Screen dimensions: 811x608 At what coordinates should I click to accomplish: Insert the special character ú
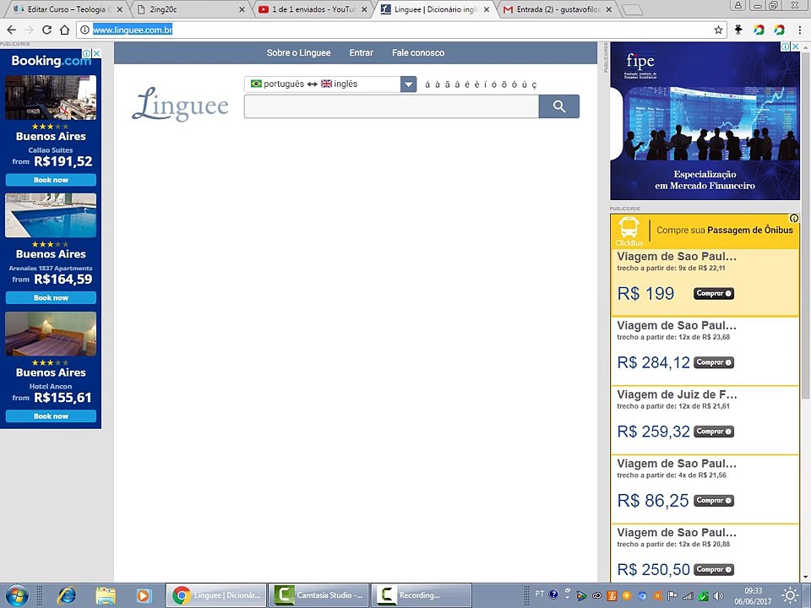pos(524,84)
